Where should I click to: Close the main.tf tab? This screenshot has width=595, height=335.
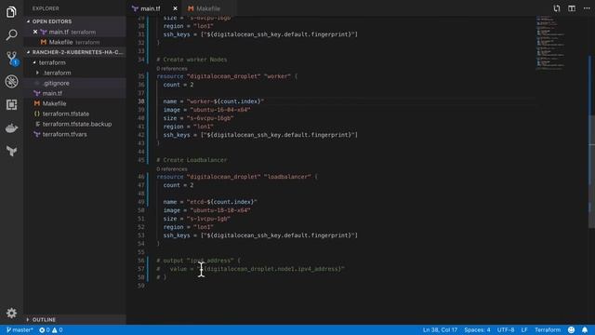tap(175, 8)
